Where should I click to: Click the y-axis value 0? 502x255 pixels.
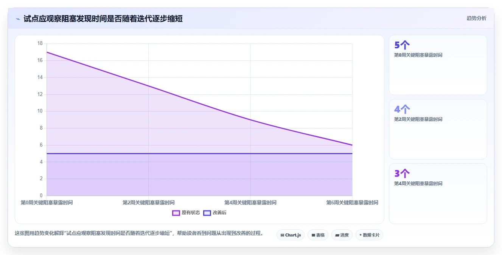[41, 196]
